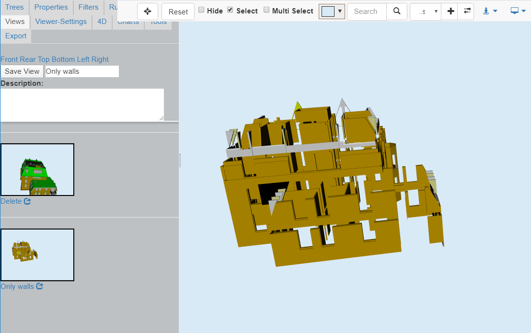Activate first-person walkthrough person icon

coord(487,11)
